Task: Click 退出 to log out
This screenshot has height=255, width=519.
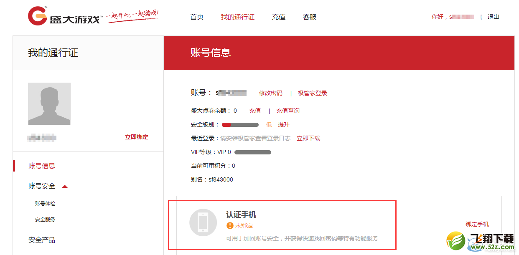Action: [494, 17]
